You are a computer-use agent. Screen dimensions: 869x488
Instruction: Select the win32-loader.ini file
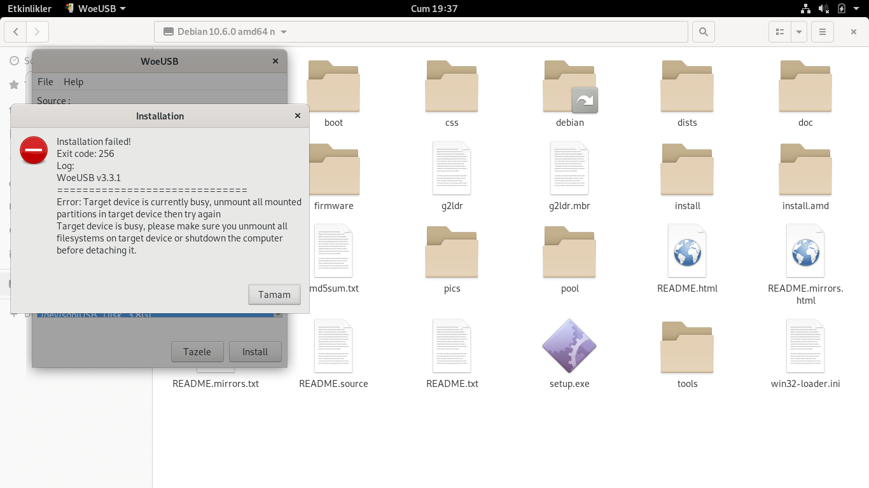tap(805, 346)
